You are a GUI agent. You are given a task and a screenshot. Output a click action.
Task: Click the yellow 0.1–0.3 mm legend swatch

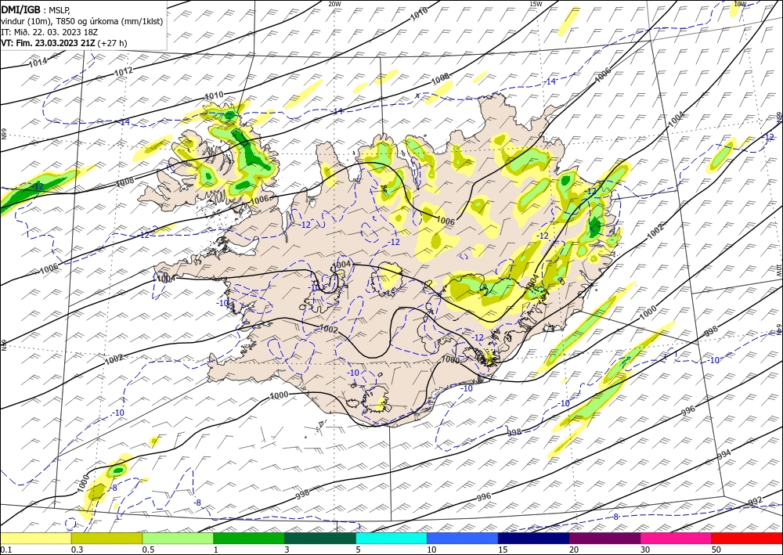[x=35, y=538]
